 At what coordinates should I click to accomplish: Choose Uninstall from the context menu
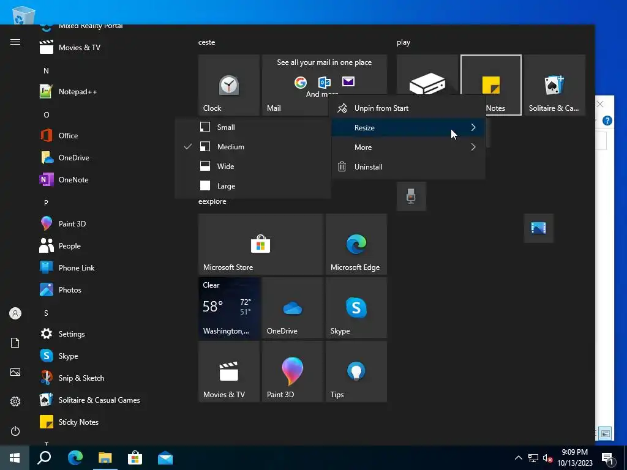pyautogui.click(x=408, y=166)
